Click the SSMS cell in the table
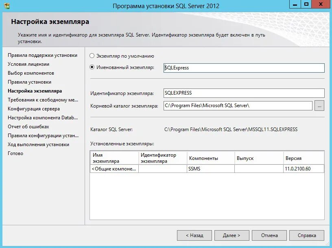Viewport: 332px width, 248px height. point(211,169)
